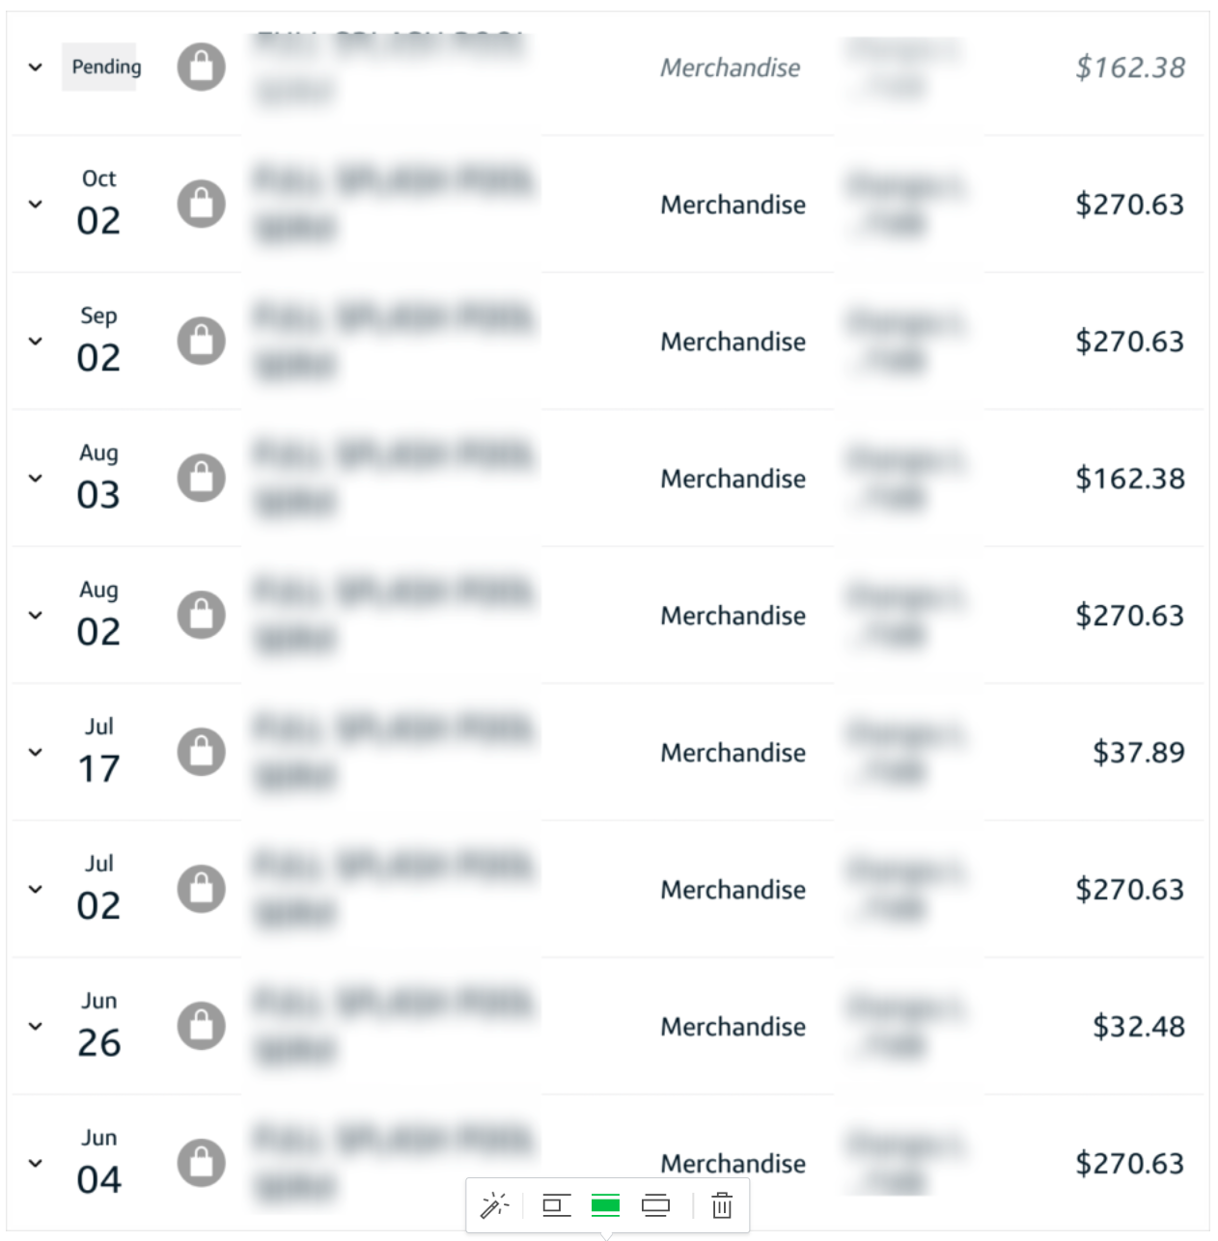The width and height of the screenshot is (1218, 1241).
Task: Click the shopping bag icon on Pending row
Action: click(x=202, y=67)
